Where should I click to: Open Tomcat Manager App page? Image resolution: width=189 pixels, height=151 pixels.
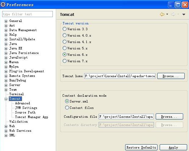tap(31, 117)
